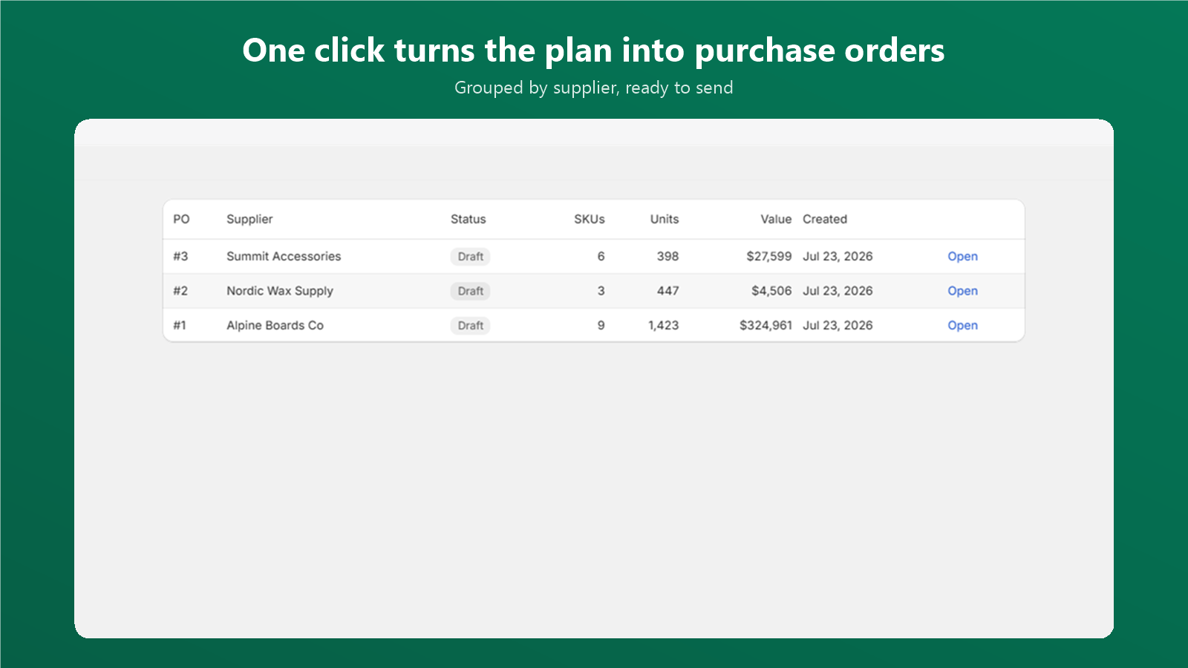Click Draft status badge for Alpine Boards
The width and height of the screenshot is (1188, 668).
point(470,325)
